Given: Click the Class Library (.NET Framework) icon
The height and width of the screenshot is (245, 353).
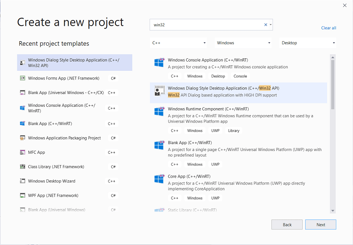Looking at the screenshot, I should point(22,167).
